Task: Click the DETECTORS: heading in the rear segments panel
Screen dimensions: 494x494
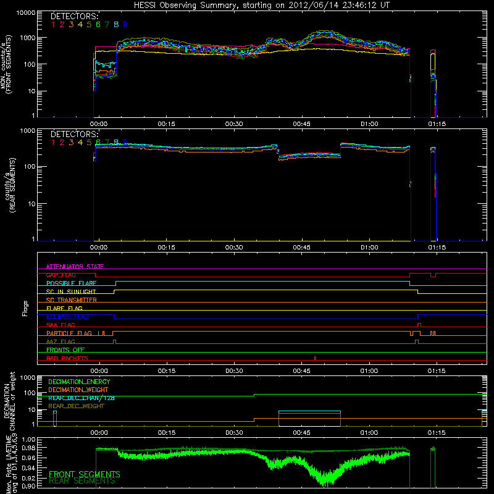Action: click(x=75, y=134)
